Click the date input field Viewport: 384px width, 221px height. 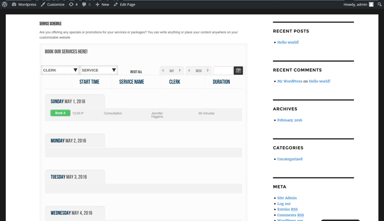tap(223, 71)
